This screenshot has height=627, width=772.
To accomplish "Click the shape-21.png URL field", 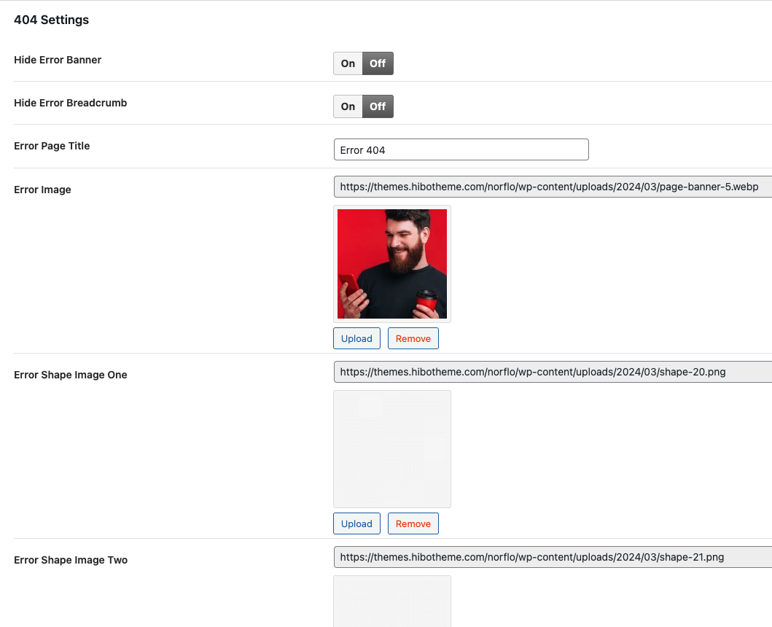I will (x=552, y=557).
